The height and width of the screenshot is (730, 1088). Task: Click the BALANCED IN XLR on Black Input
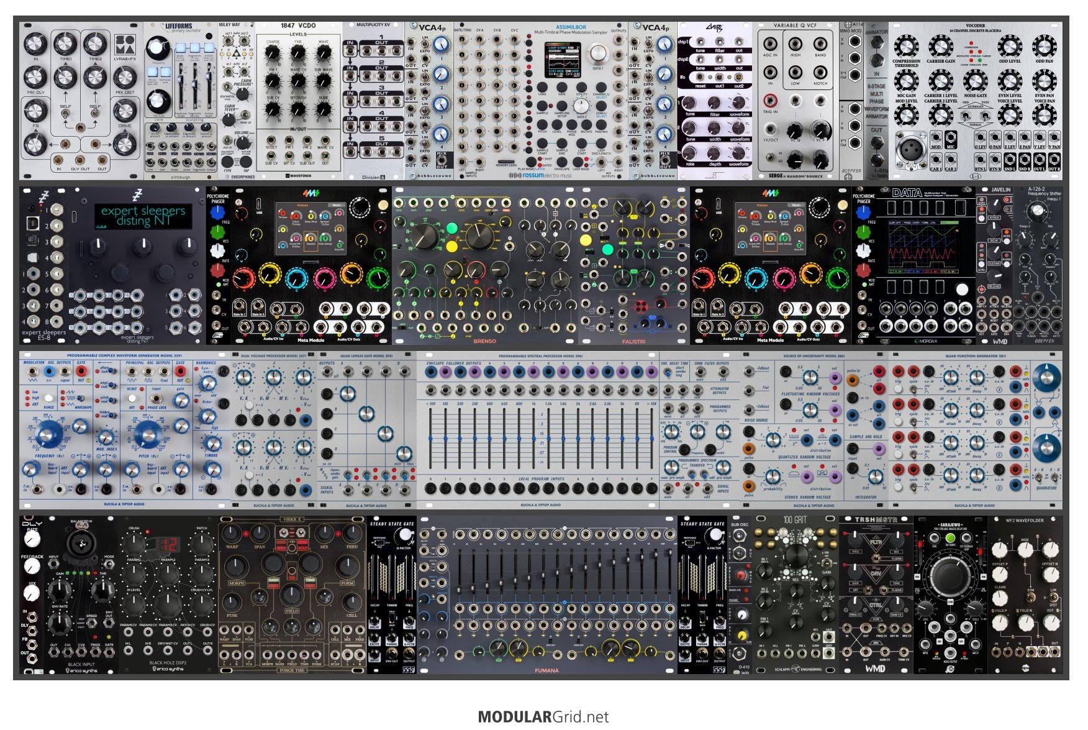pos(81,545)
